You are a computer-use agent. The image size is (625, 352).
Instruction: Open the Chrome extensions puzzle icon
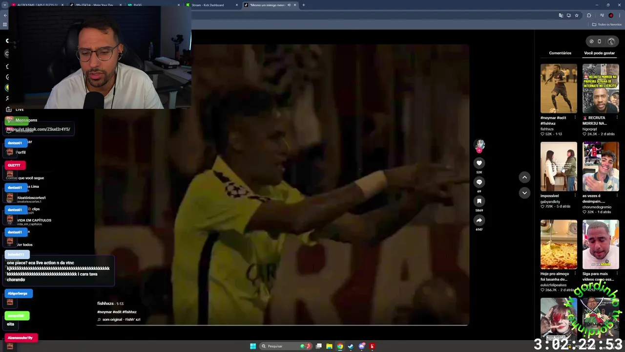pyautogui.click(x=589, y=15)
